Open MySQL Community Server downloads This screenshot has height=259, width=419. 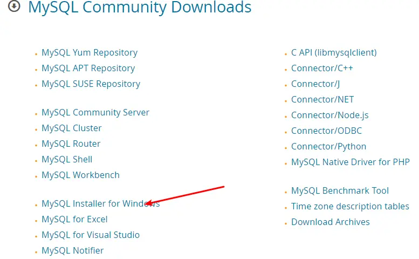pyautogui.click(x=95, y=112)
